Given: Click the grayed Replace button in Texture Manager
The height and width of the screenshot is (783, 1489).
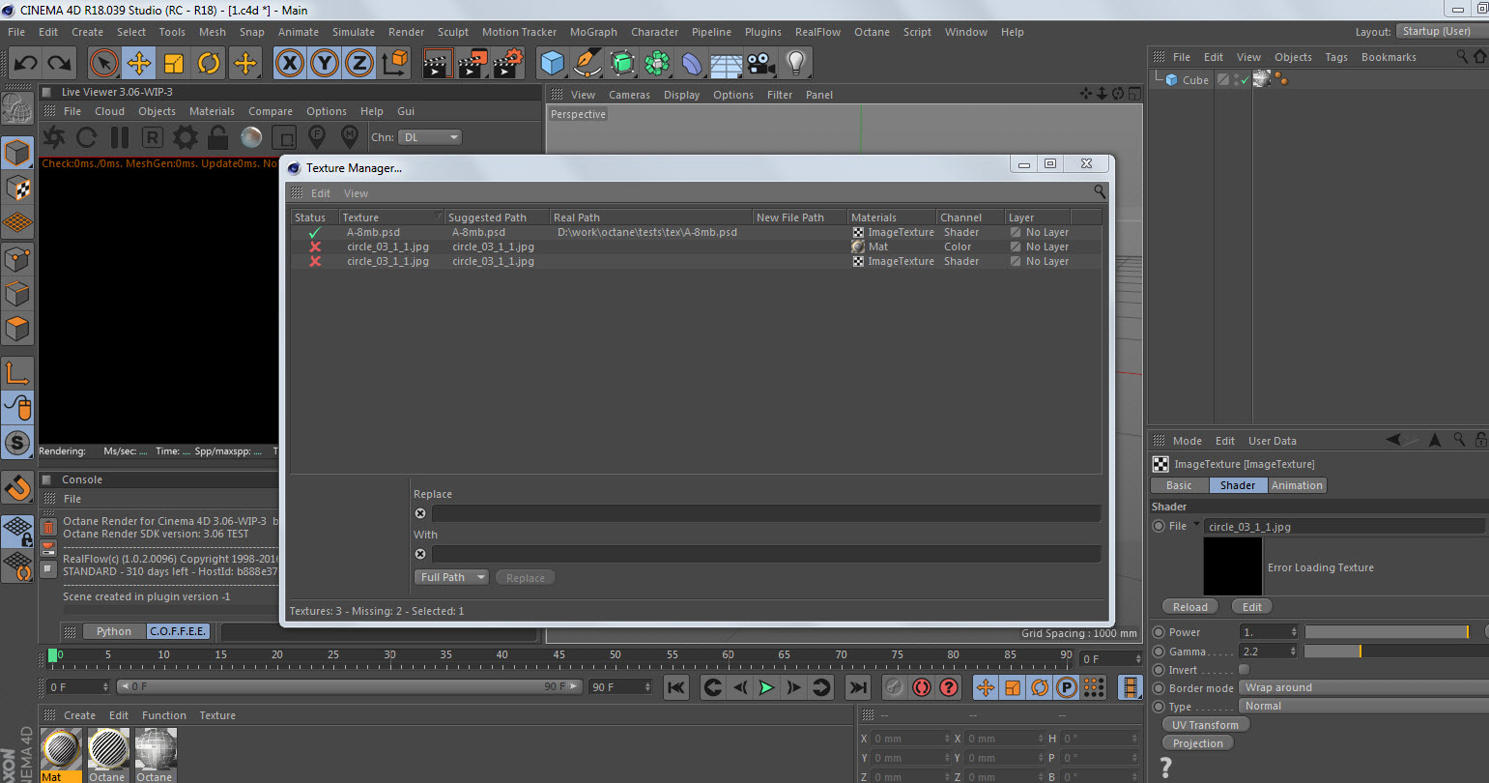Looking at the screenshot, I should (526, 578).
